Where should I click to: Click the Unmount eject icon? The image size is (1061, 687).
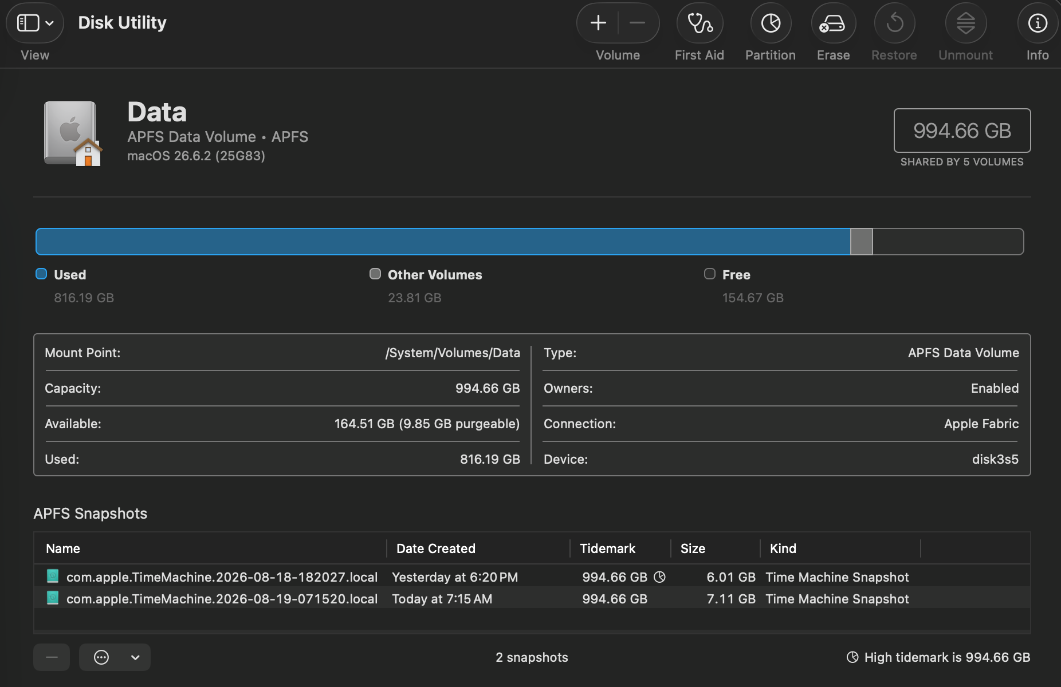pyautogui.click(x=965, y=23)
